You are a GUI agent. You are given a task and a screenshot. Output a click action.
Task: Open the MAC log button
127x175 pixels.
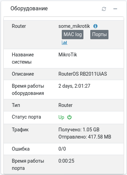click(x=72, y=34)
